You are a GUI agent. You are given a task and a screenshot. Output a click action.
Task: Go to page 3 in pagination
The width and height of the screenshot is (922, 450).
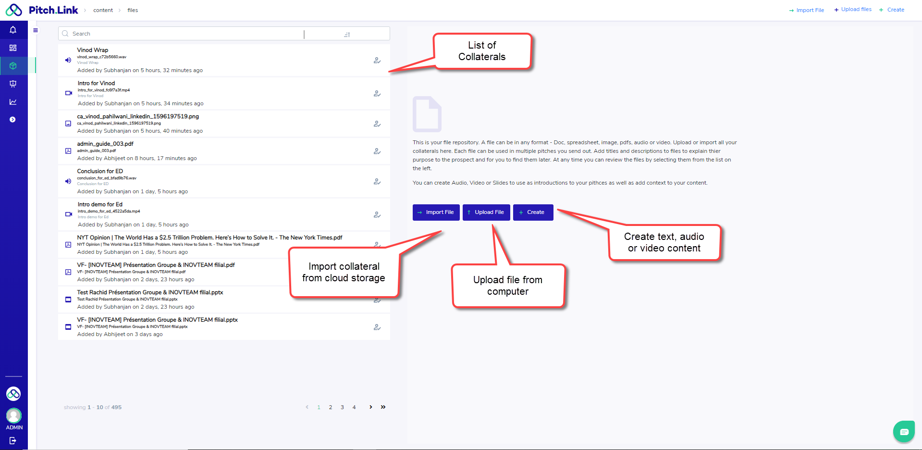tap(342, 407)
